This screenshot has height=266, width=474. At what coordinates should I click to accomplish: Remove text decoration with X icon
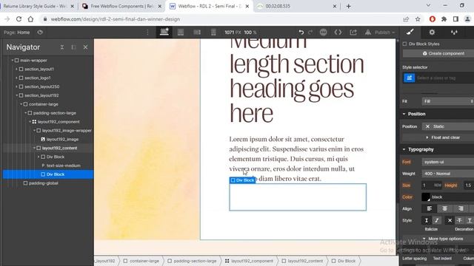(x=450, y=220)
